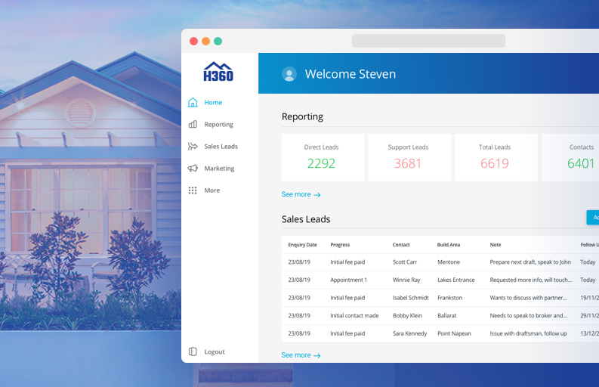The image size is (599, 387).
Task: Open the Total Leads 6619 card
Action: pyautogui.click(x=496, y=157)
